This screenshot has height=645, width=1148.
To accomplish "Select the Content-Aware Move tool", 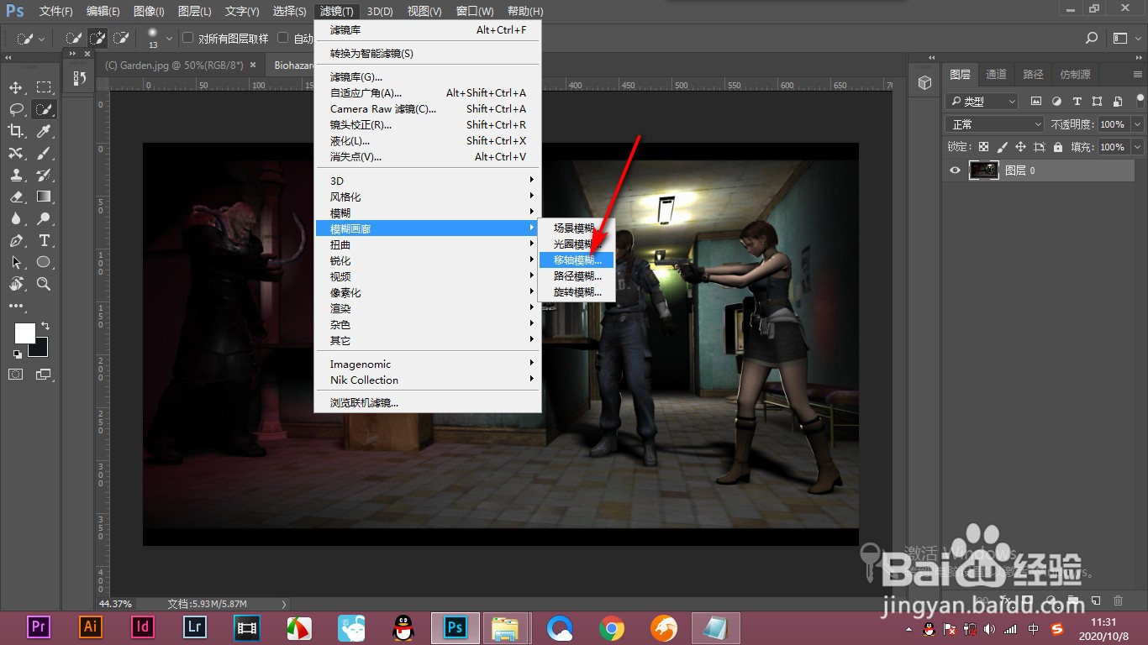I will tap(16, 153).
